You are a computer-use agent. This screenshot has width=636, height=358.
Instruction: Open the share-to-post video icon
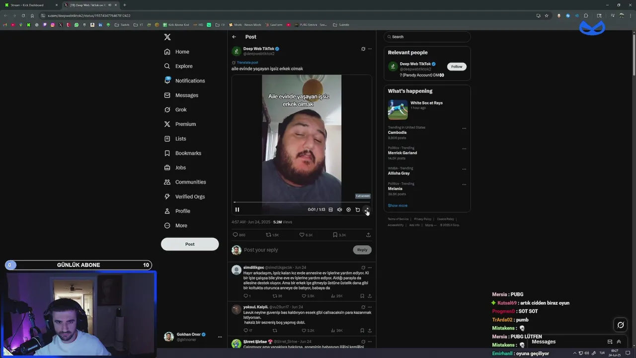click(357, 210)
